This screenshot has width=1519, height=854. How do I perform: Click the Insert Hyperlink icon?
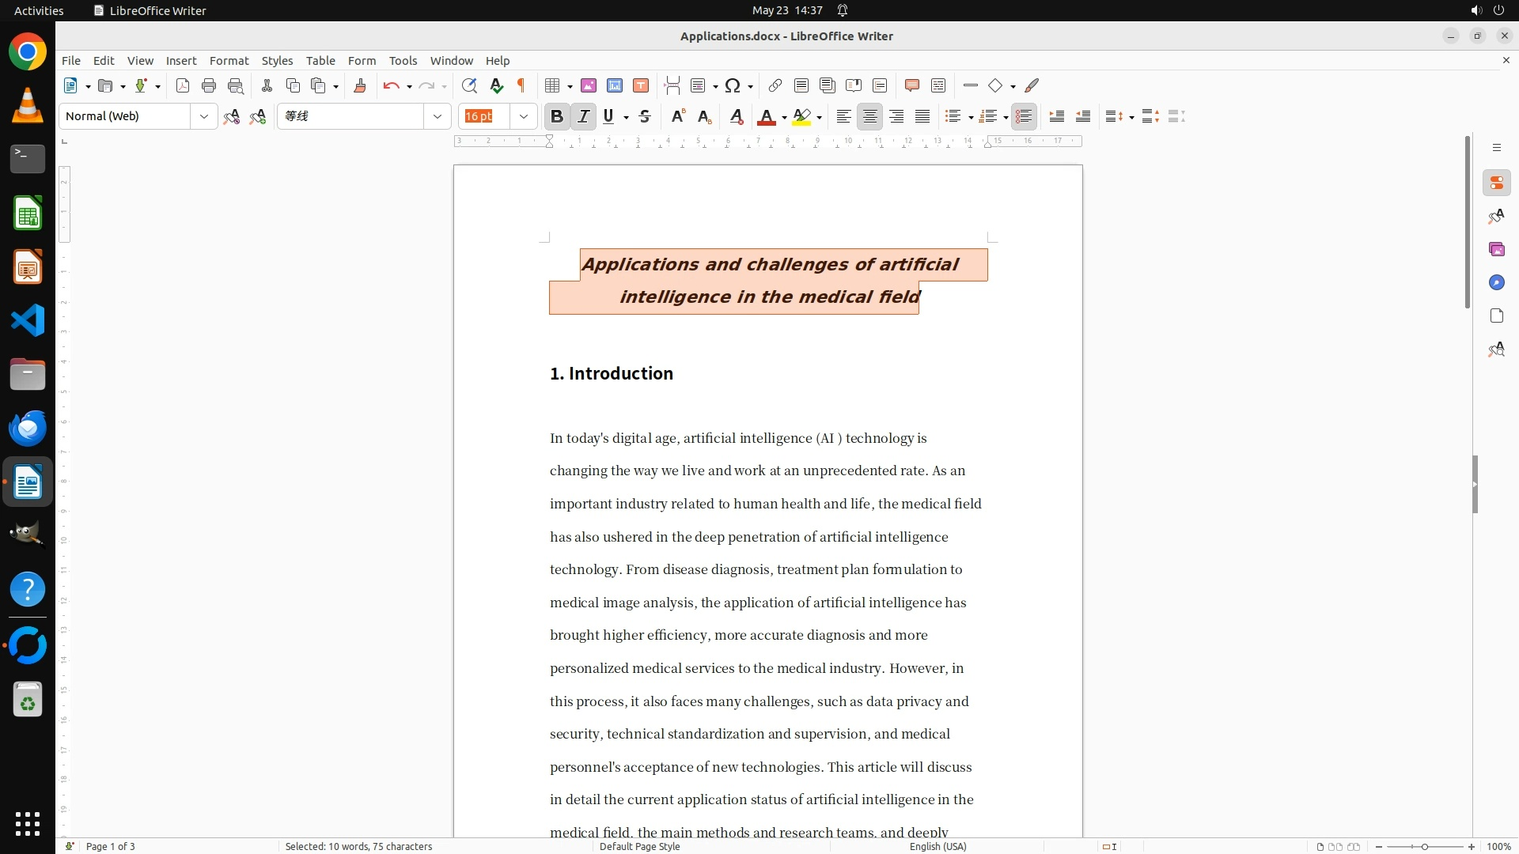pos(775,85)
